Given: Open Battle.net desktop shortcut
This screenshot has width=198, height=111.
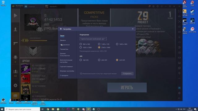Looking at the screenshot, I should point(192,21).
